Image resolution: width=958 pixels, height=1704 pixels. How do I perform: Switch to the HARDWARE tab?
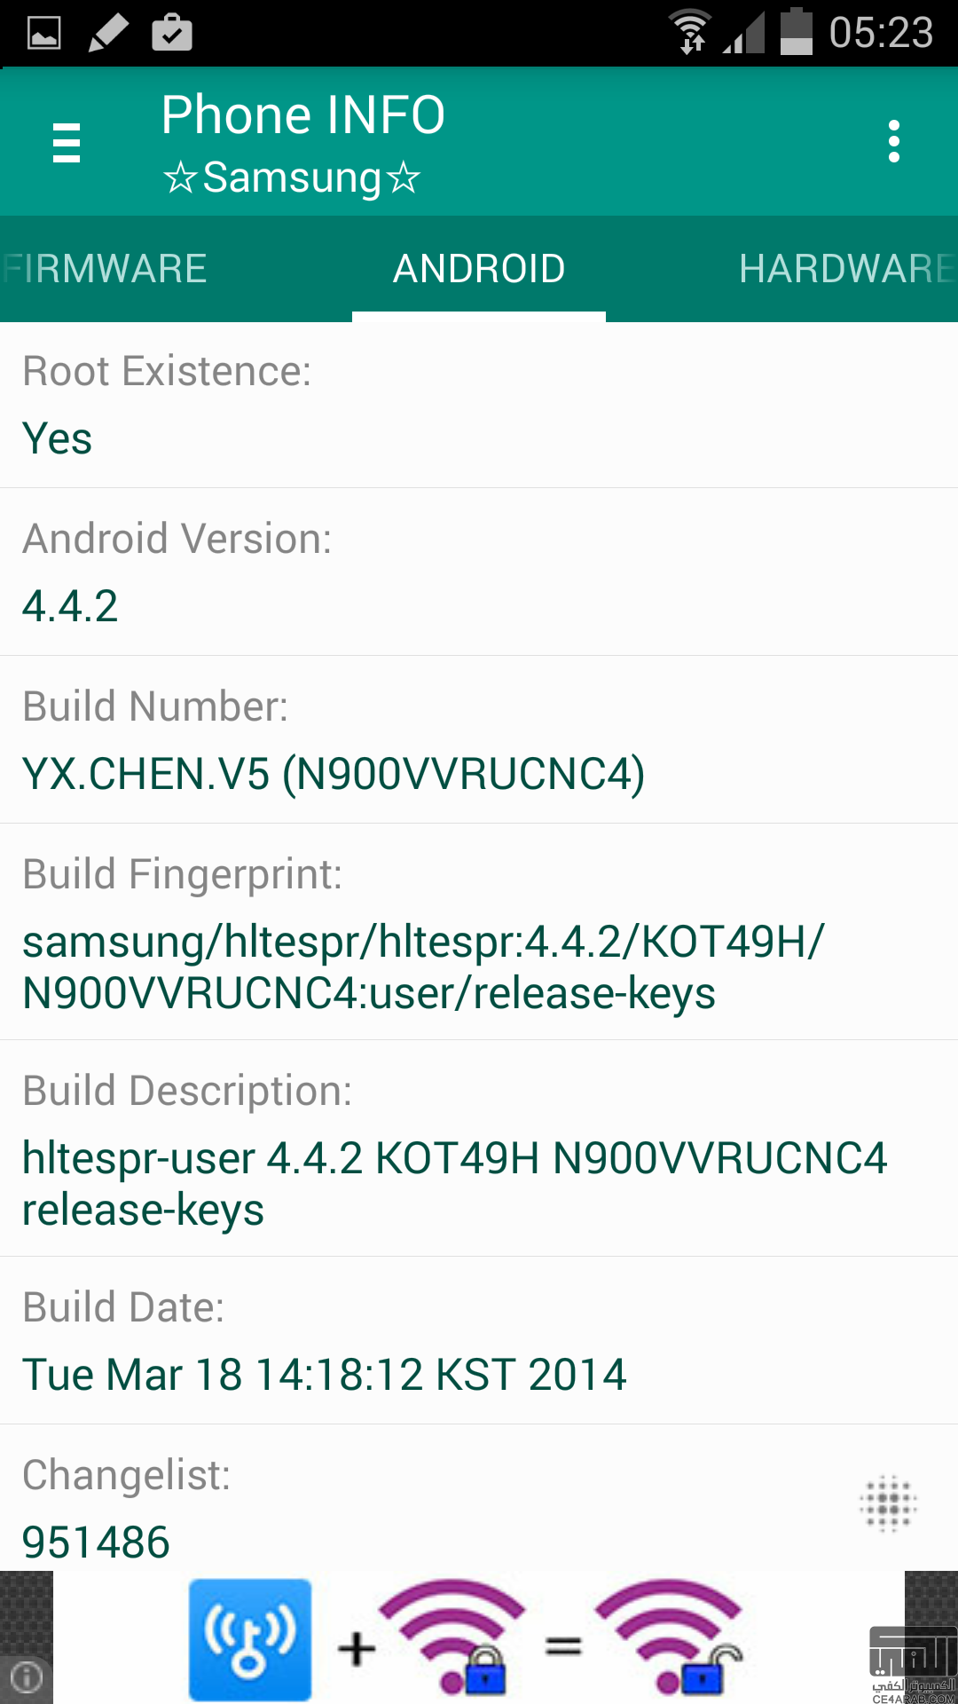847,269
